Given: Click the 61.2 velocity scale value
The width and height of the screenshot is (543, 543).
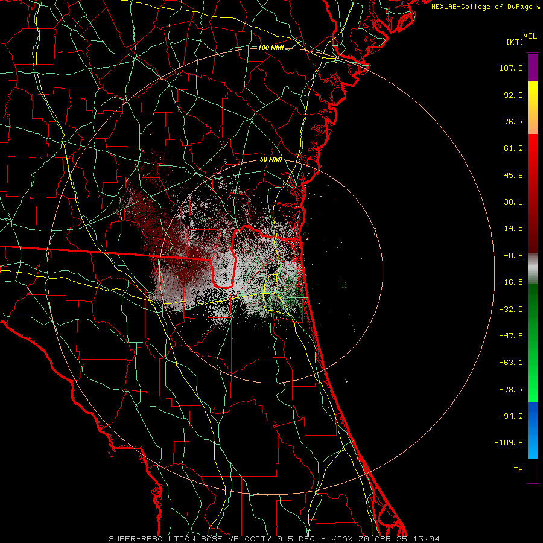Looking at the screenshot, I should (513, 148).
